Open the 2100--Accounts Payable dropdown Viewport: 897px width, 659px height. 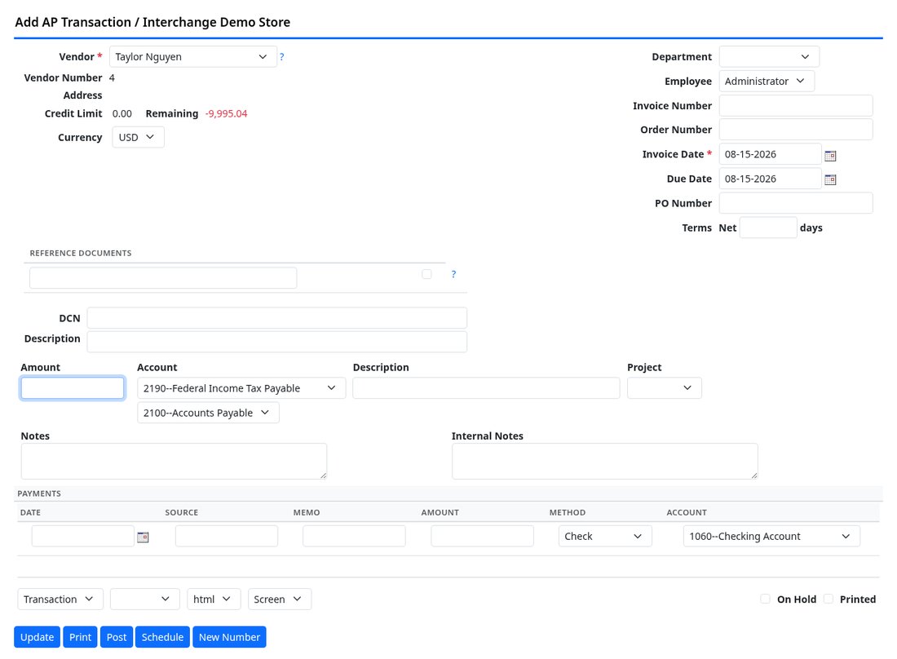tap(208, 413)
